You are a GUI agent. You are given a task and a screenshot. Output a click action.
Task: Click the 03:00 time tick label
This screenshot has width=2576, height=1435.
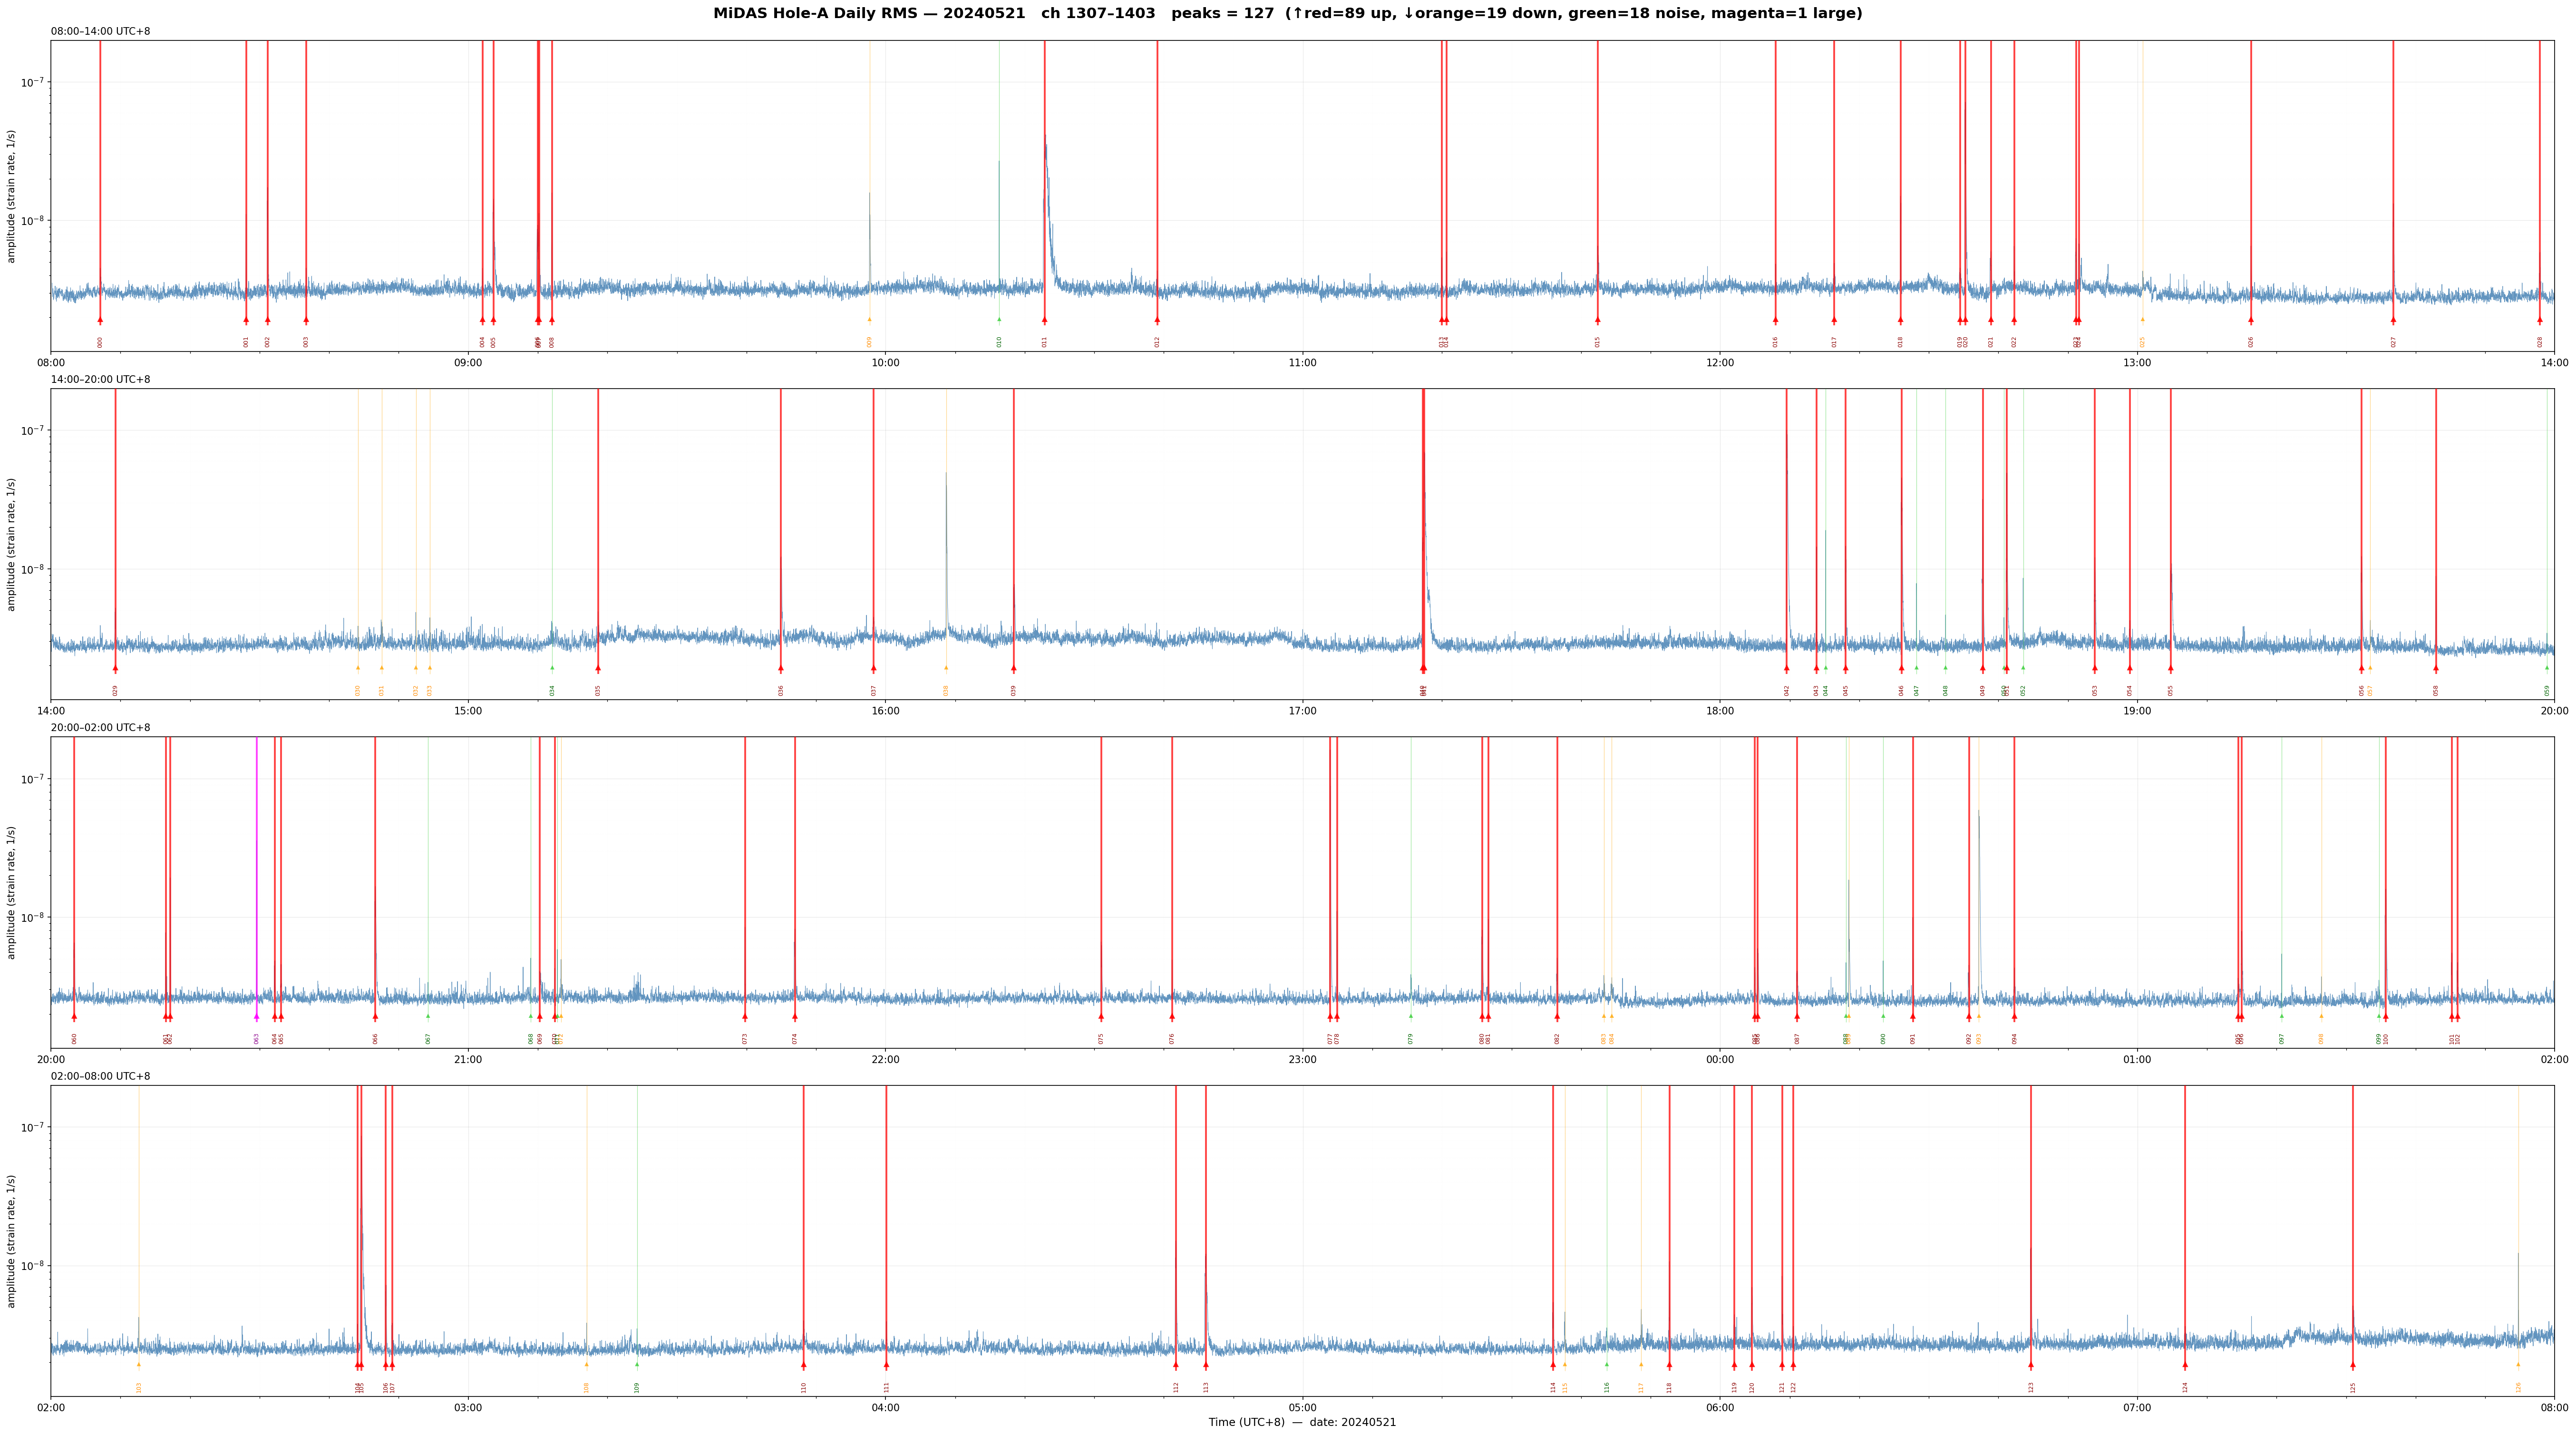tap(468, 1408)
